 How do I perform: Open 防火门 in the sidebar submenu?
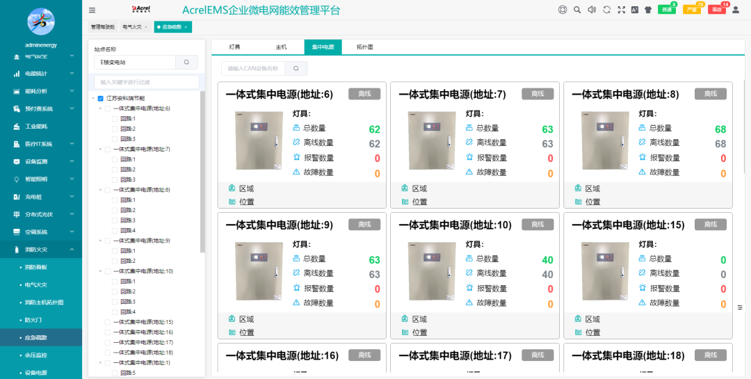(x=33, y=320)
